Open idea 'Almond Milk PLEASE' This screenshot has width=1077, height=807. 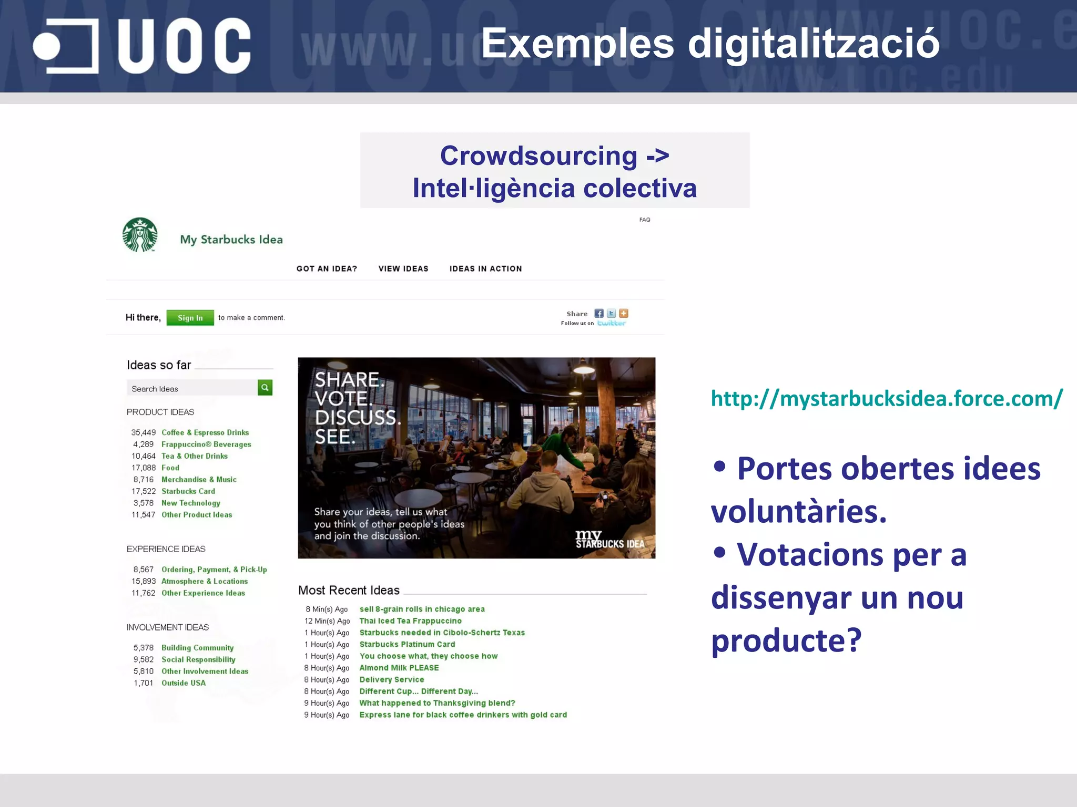click(x=399, y=668)
